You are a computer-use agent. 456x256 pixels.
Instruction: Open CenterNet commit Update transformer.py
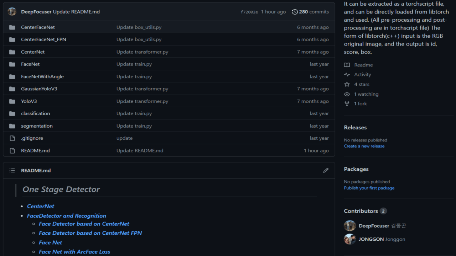(142, 52)
